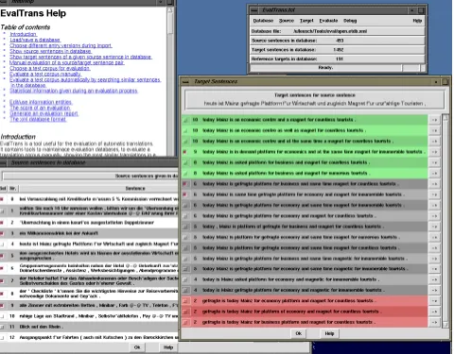Open window menu of Source sentences title bar
454x354 pixels.
[3, 162]
